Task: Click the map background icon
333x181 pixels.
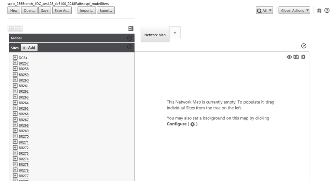Action: 296,57
